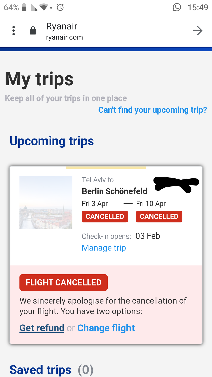Open "Can't find your upcoming trip?" link

pos(153,110)
